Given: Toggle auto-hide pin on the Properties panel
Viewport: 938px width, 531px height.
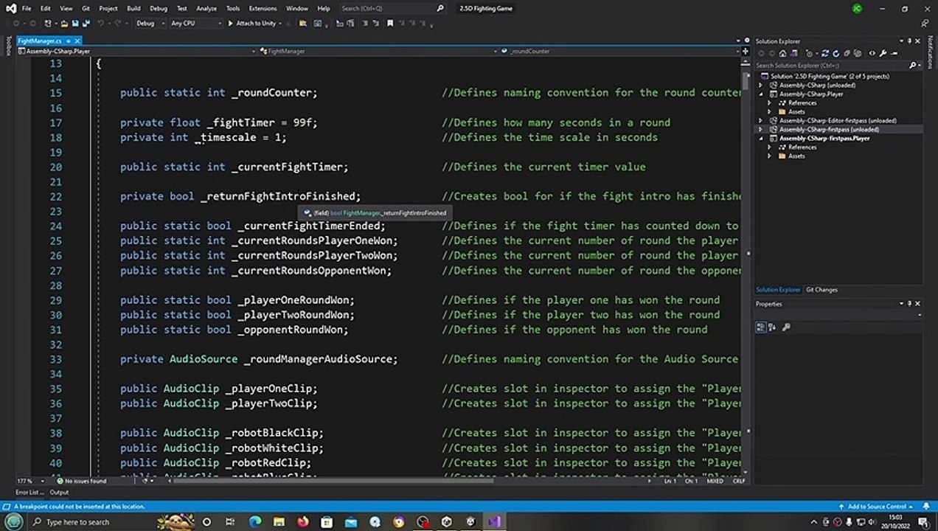Looking at the screenshot, I should pyautogui.click(x=909, y=303).
